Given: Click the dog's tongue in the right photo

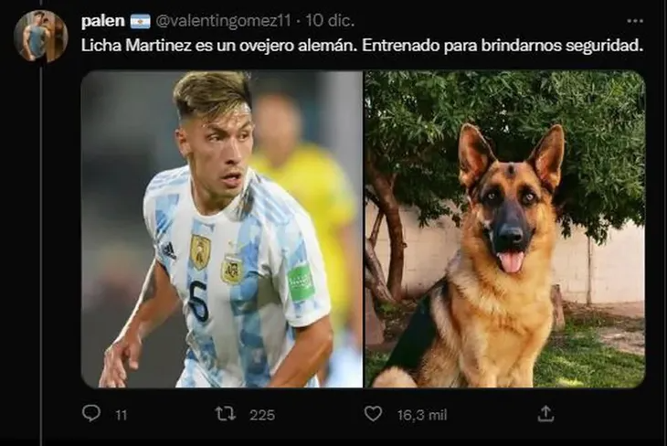Looking at the screenshot, I should click(x=512, y=261).
